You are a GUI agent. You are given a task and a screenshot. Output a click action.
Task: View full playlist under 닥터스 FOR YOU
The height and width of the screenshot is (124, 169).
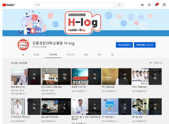139,91
